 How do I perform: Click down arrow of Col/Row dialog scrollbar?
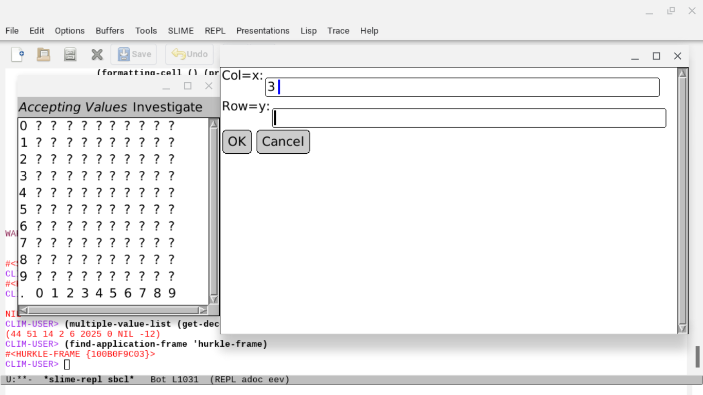point(682,328)
